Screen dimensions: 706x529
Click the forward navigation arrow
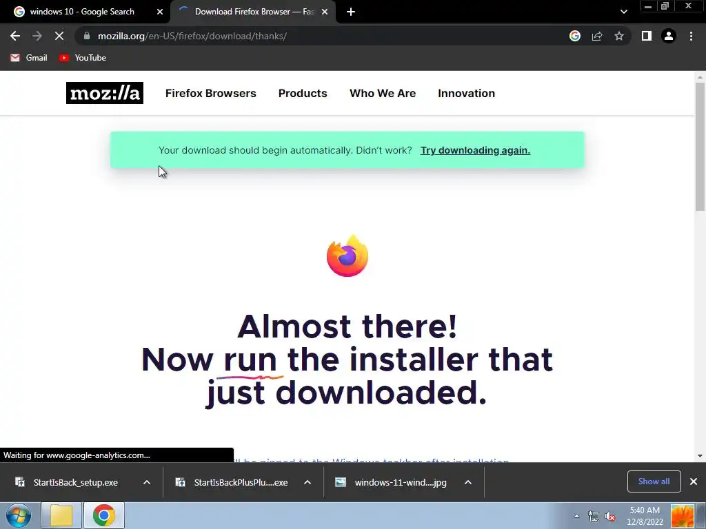point(37,36)
